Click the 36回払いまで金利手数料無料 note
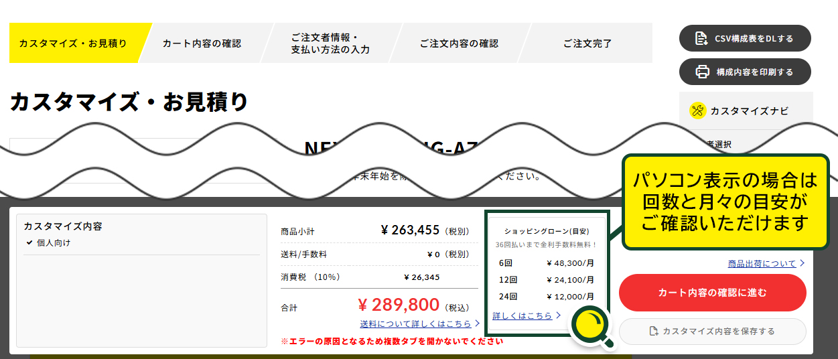Viewport: 838px width, 359px height. click(x=547, y=244)
